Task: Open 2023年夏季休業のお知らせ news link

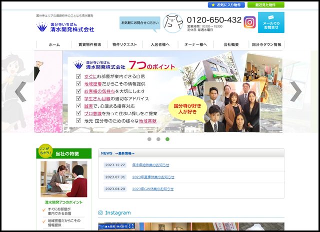Action: (x=153, y=177)
